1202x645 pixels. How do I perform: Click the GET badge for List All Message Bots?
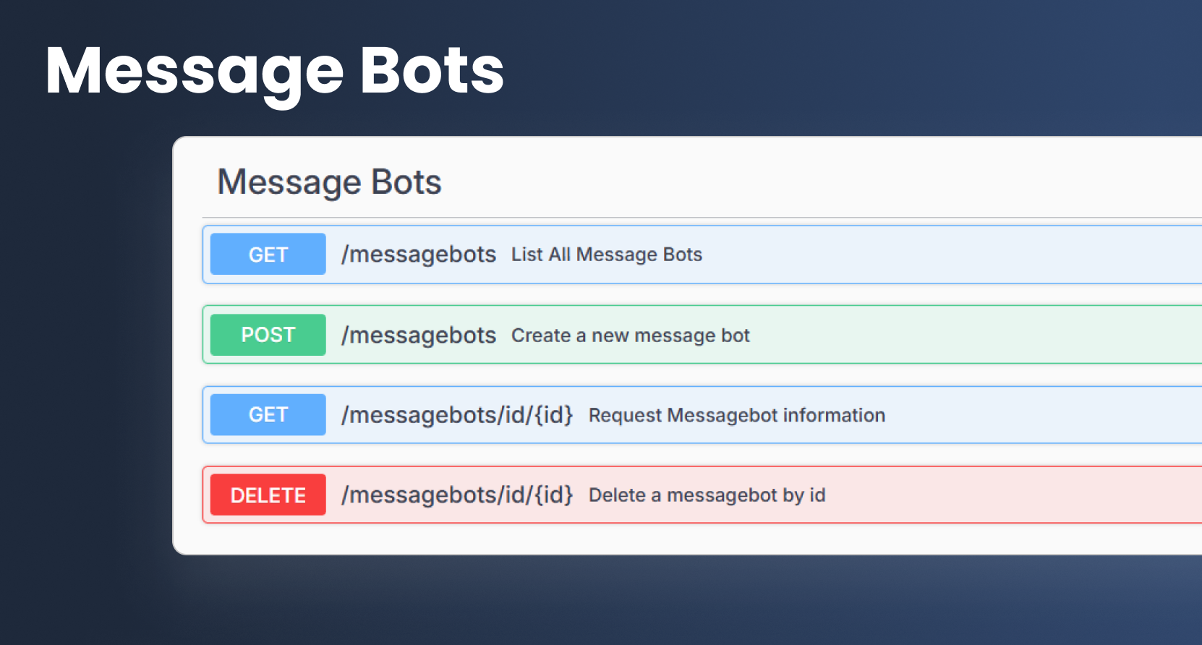[268, 254]
